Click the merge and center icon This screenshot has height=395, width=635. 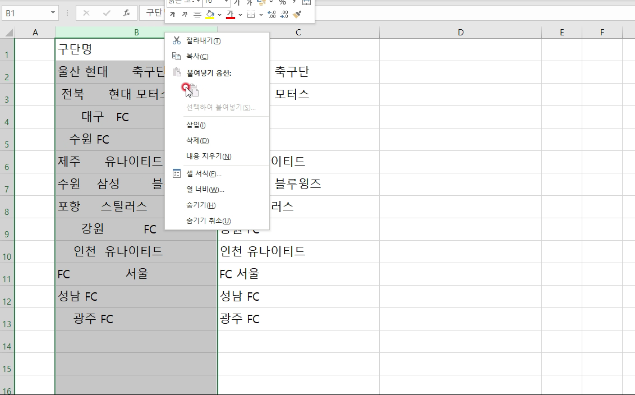point(307,2)
